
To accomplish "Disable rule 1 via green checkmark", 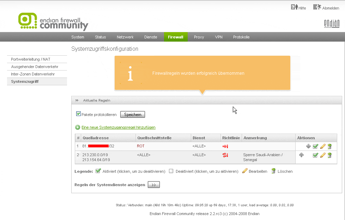I will (315, 146).
